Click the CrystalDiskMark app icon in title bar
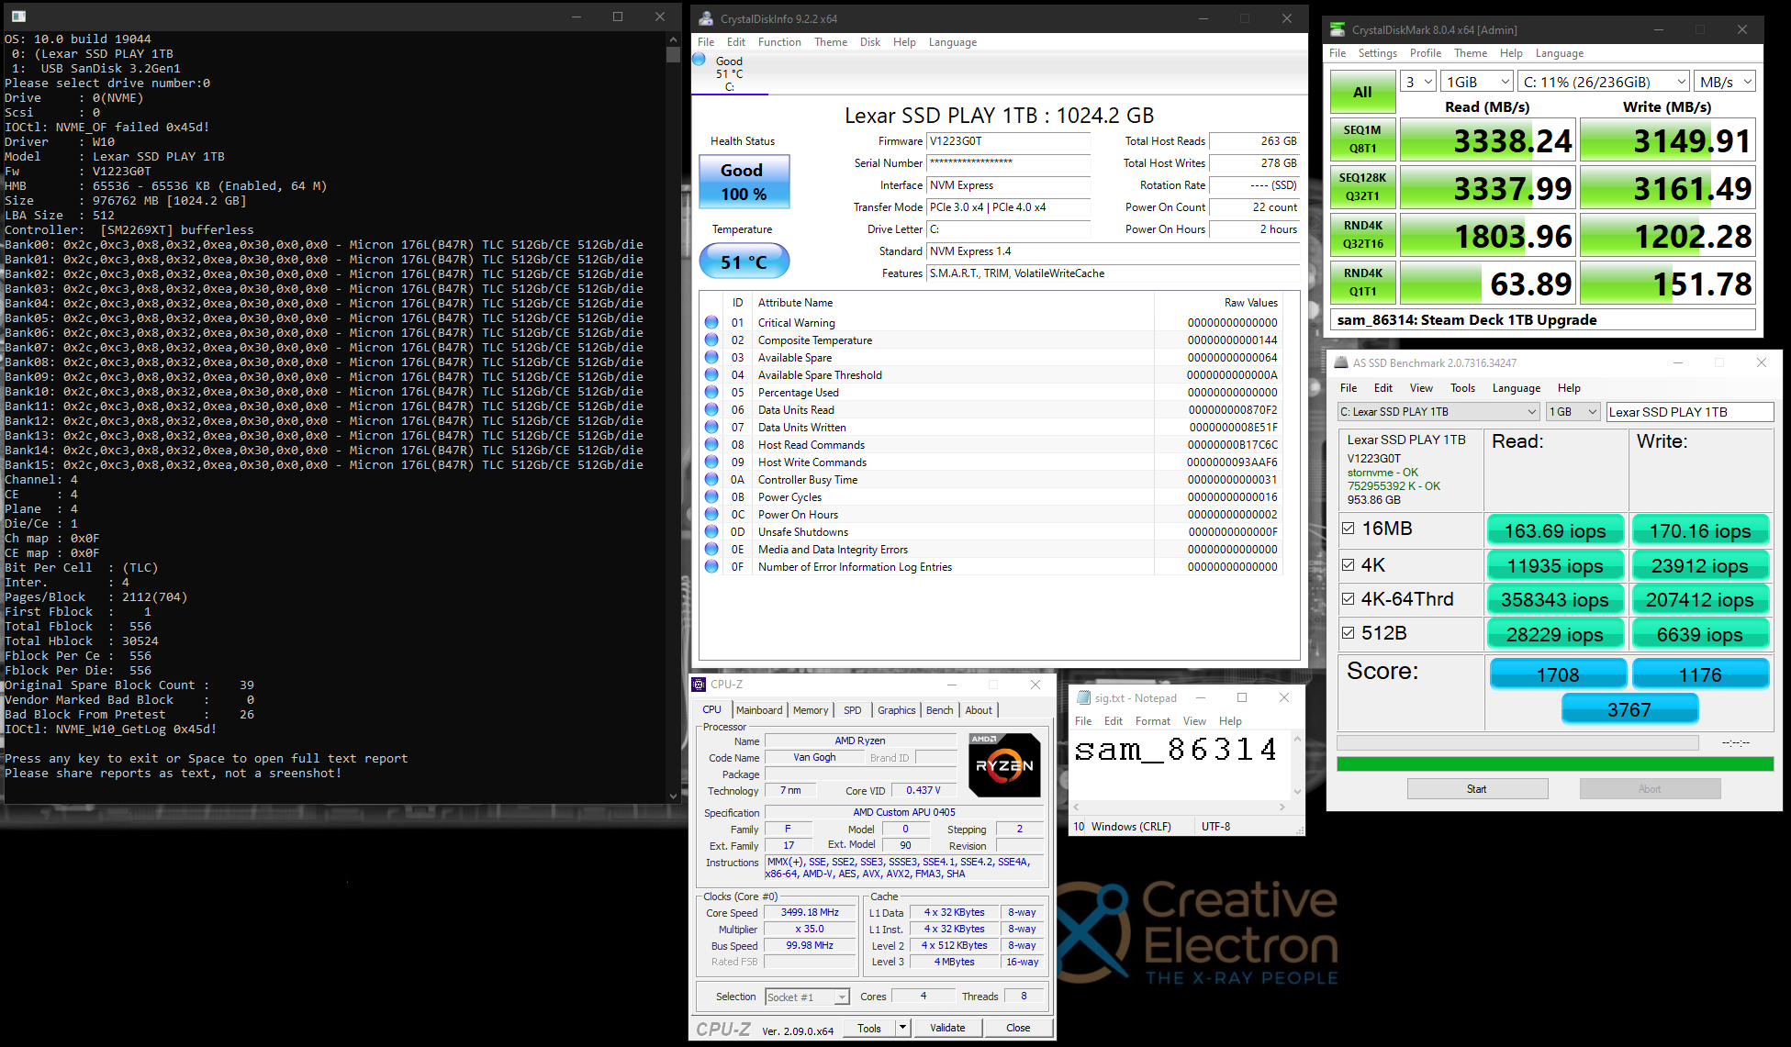1791x1047 pixels. click(1338, 29)
